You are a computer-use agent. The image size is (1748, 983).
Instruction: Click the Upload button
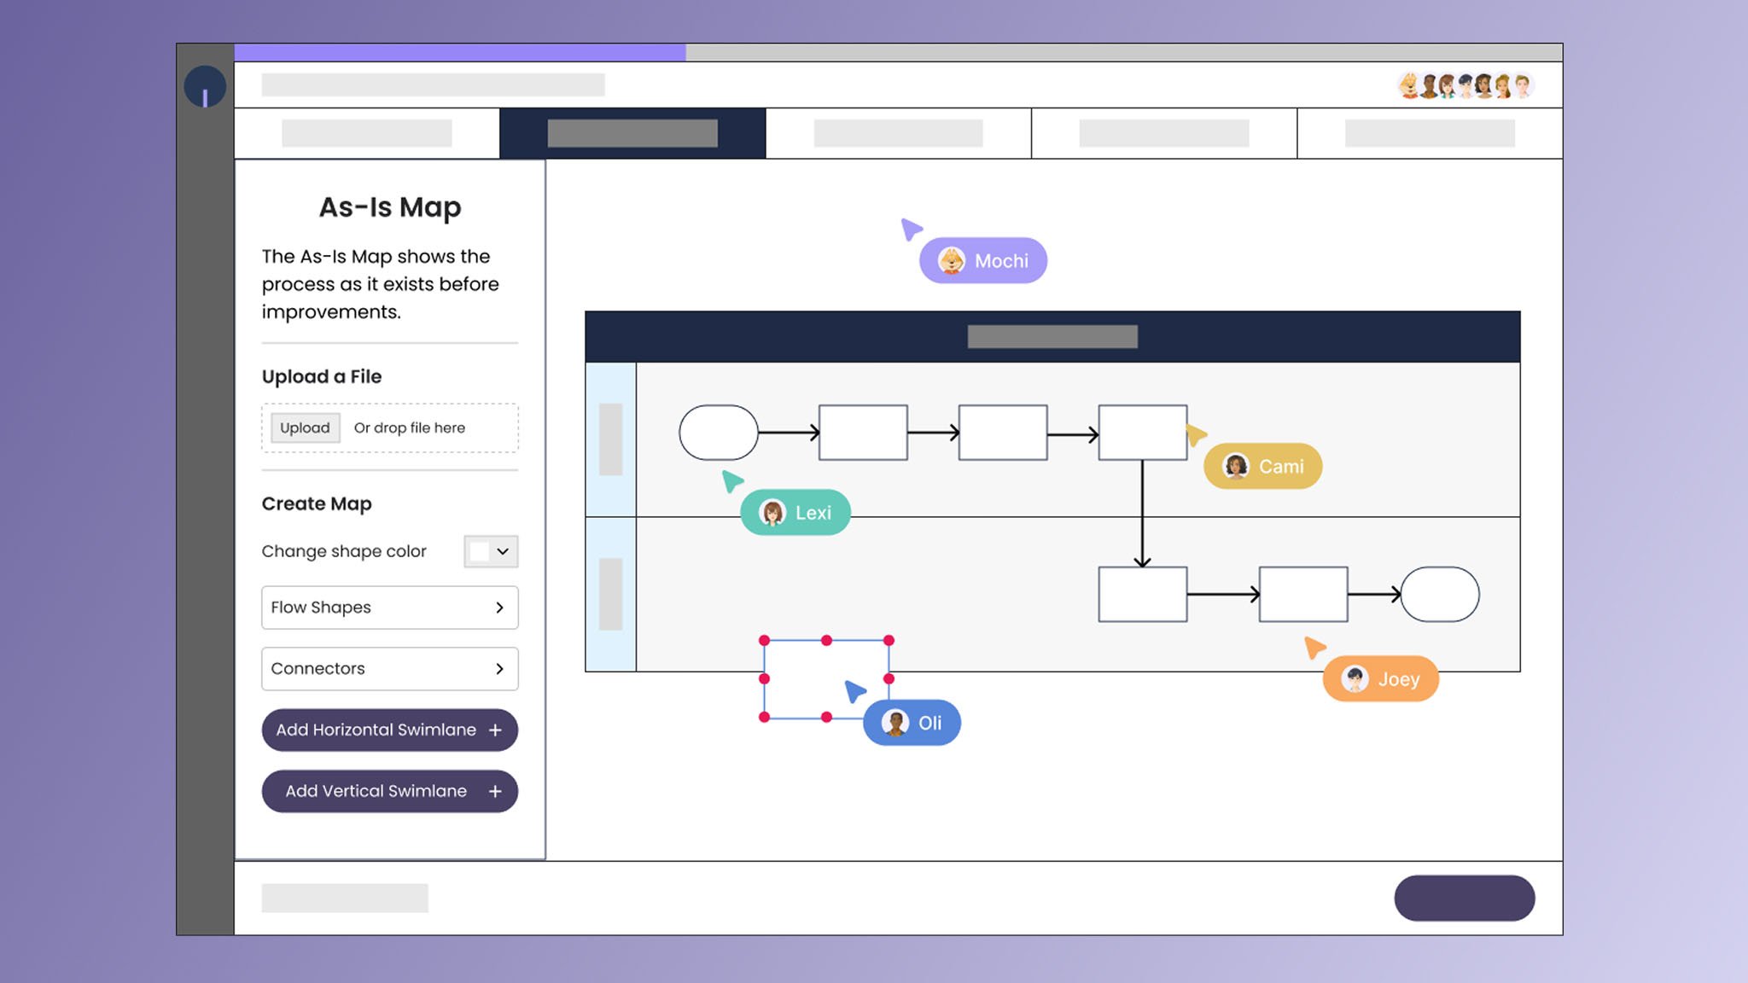(x=305, y=428)
